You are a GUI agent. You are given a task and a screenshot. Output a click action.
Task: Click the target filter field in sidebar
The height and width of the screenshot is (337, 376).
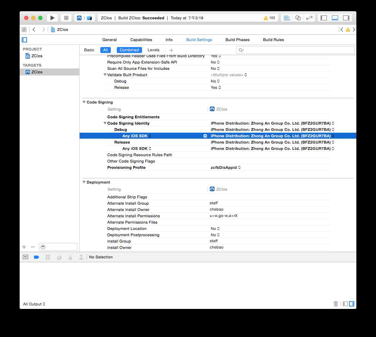pos(58,247)
